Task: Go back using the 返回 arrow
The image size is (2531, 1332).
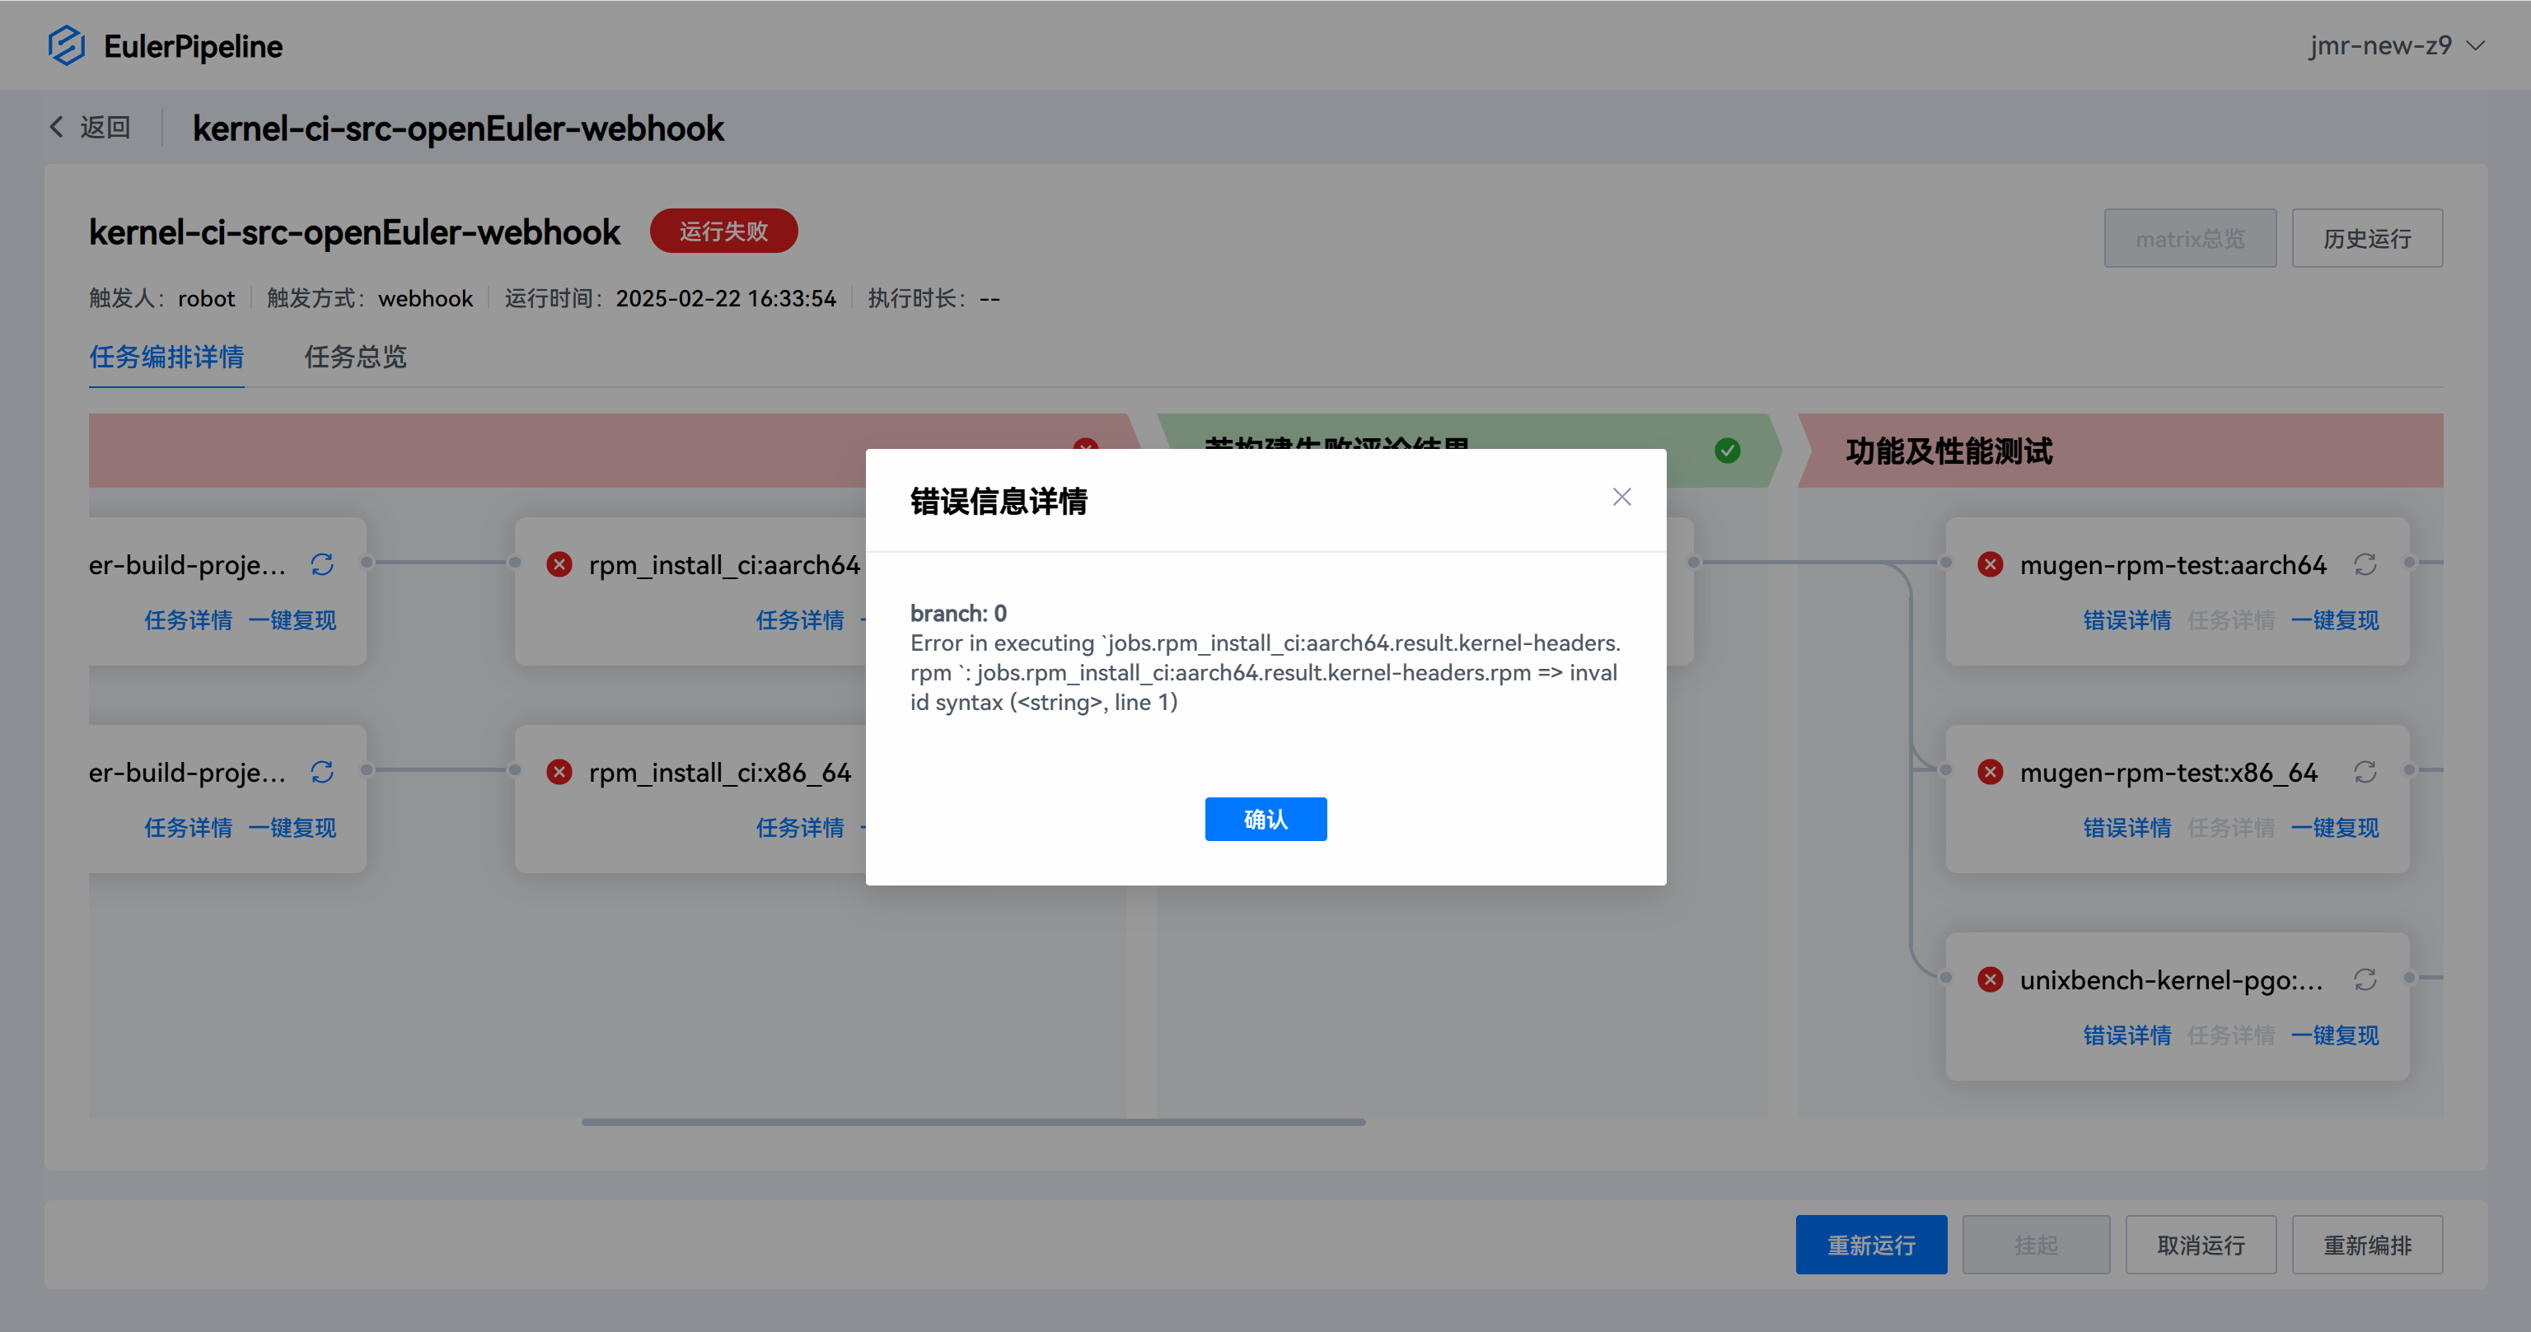Action: (x=57, y=127)
